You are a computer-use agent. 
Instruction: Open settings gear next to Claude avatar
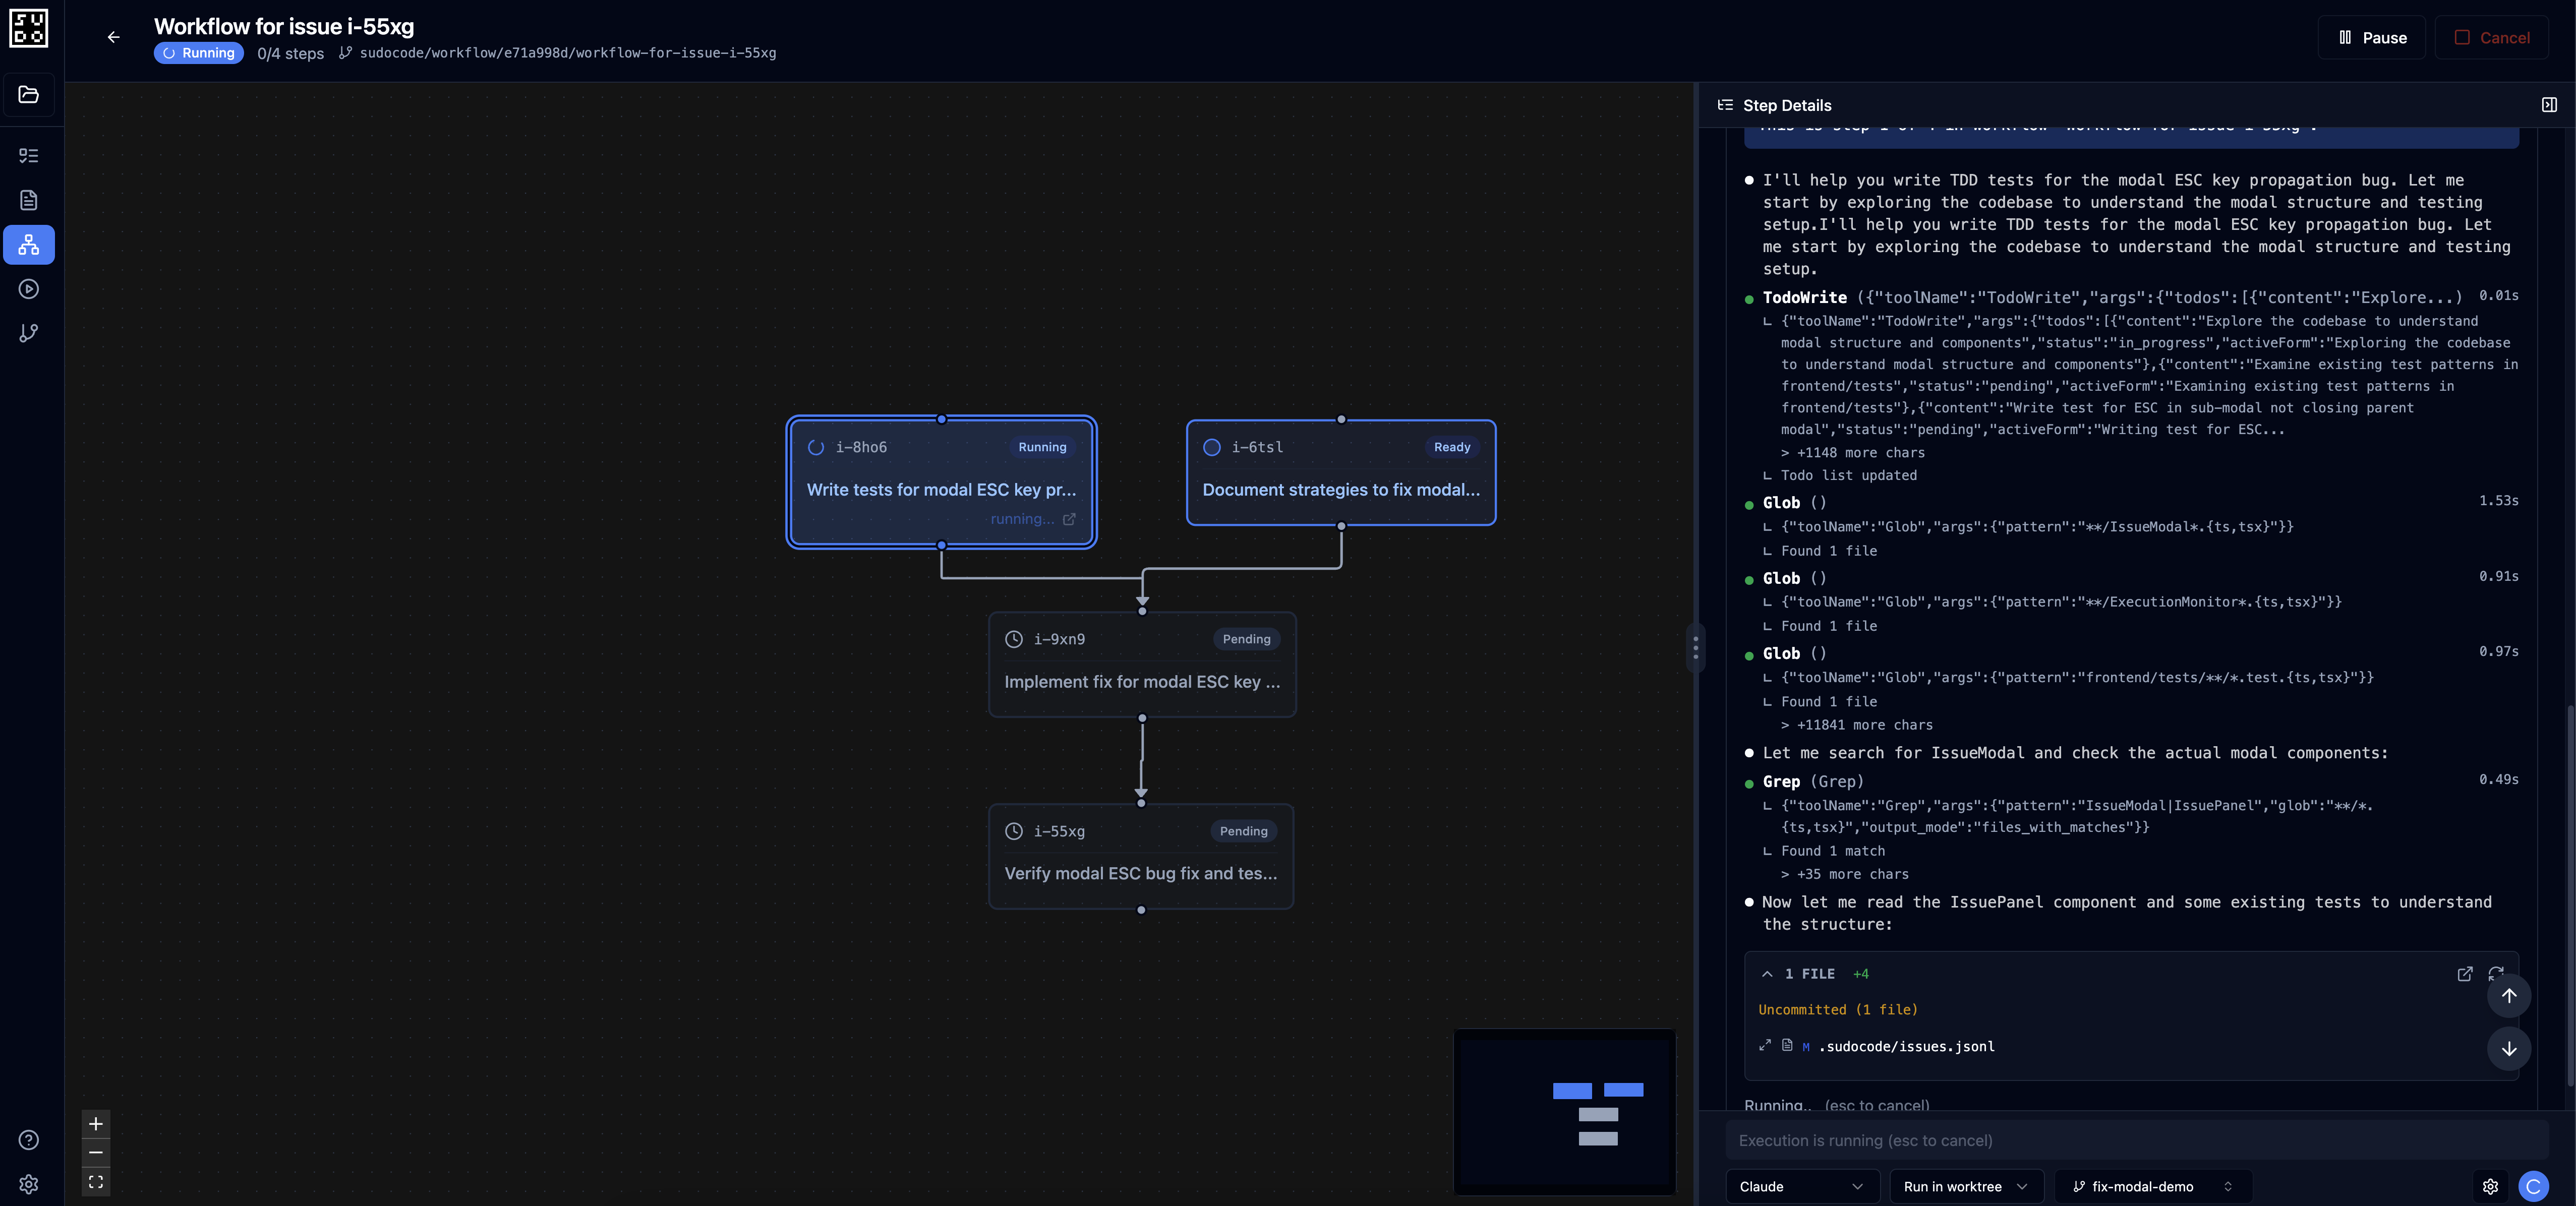(x=2490, y=1187)
